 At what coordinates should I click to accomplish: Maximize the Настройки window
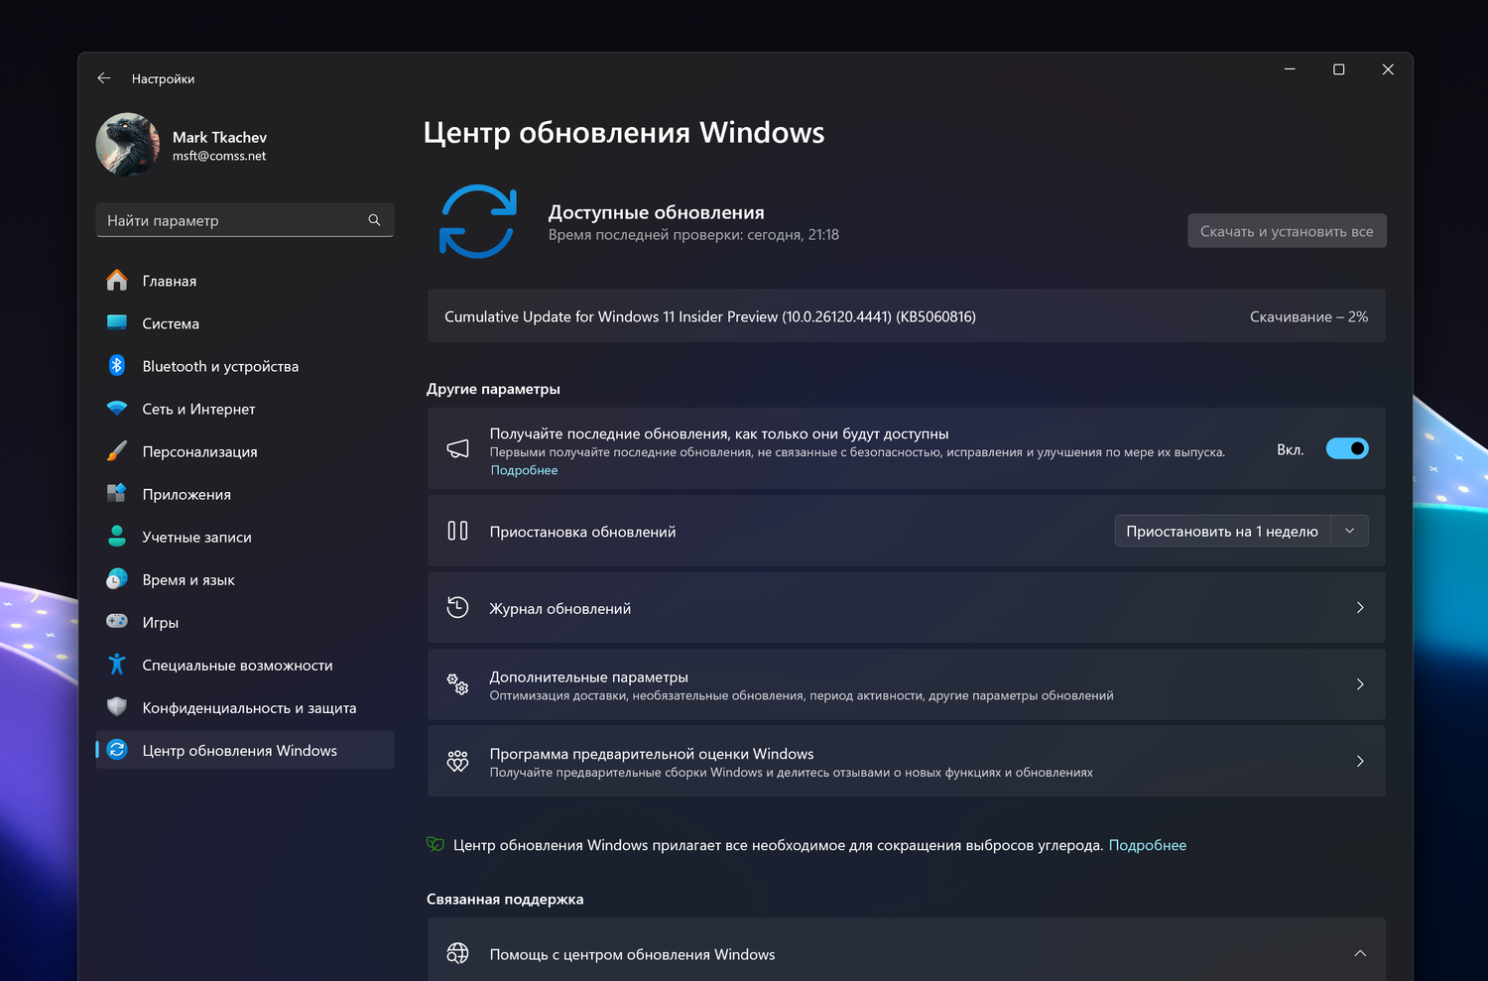(x=1338, y=69)
